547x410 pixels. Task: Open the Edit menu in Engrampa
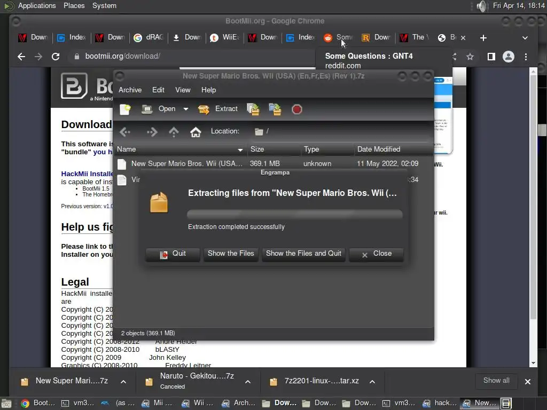click(158, 90)
